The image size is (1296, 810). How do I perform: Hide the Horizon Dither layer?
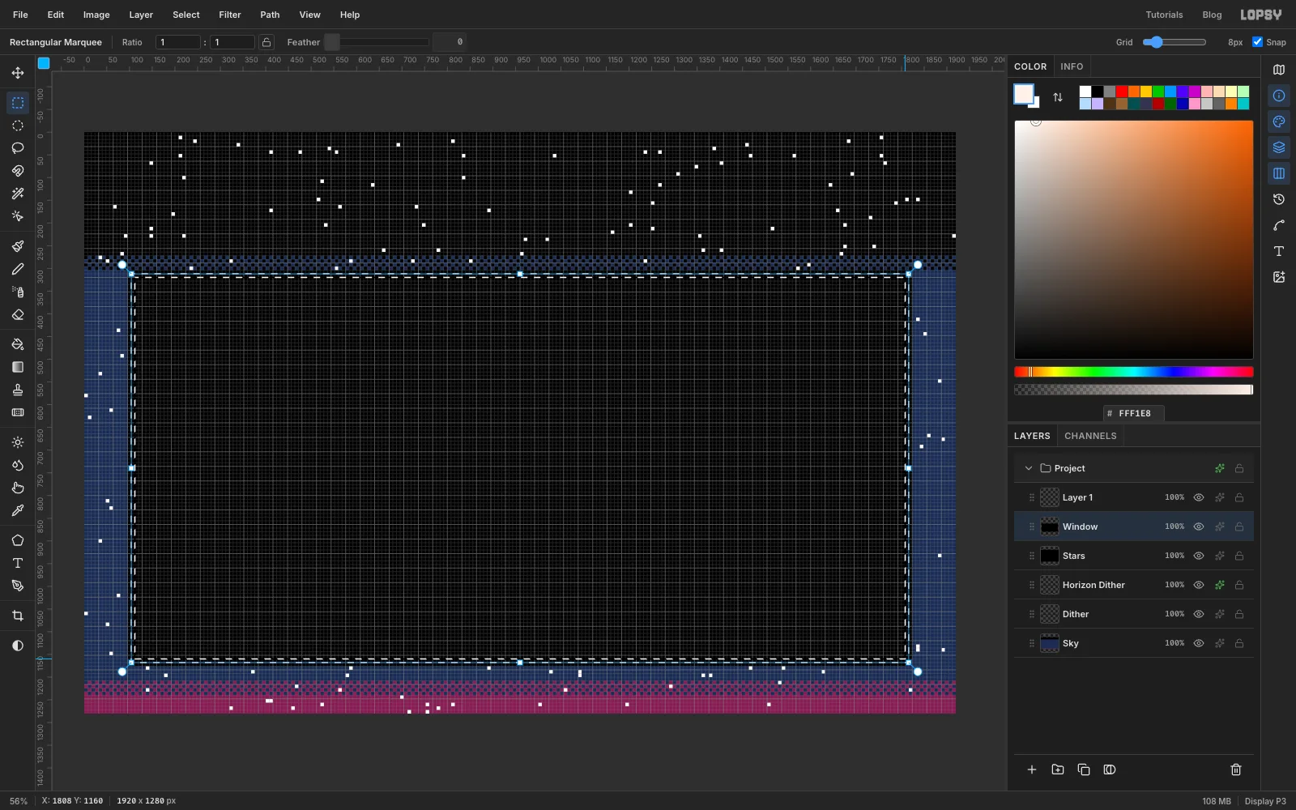tap(1199, 585)
